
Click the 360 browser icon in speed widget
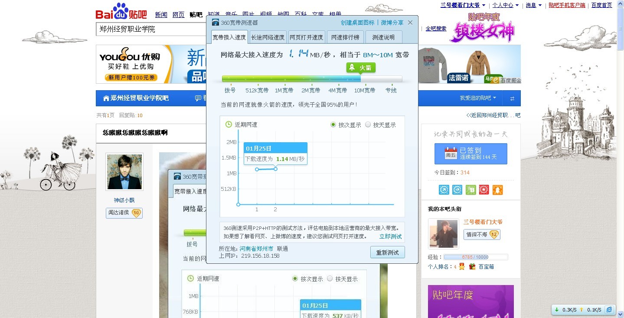(610, 310)
